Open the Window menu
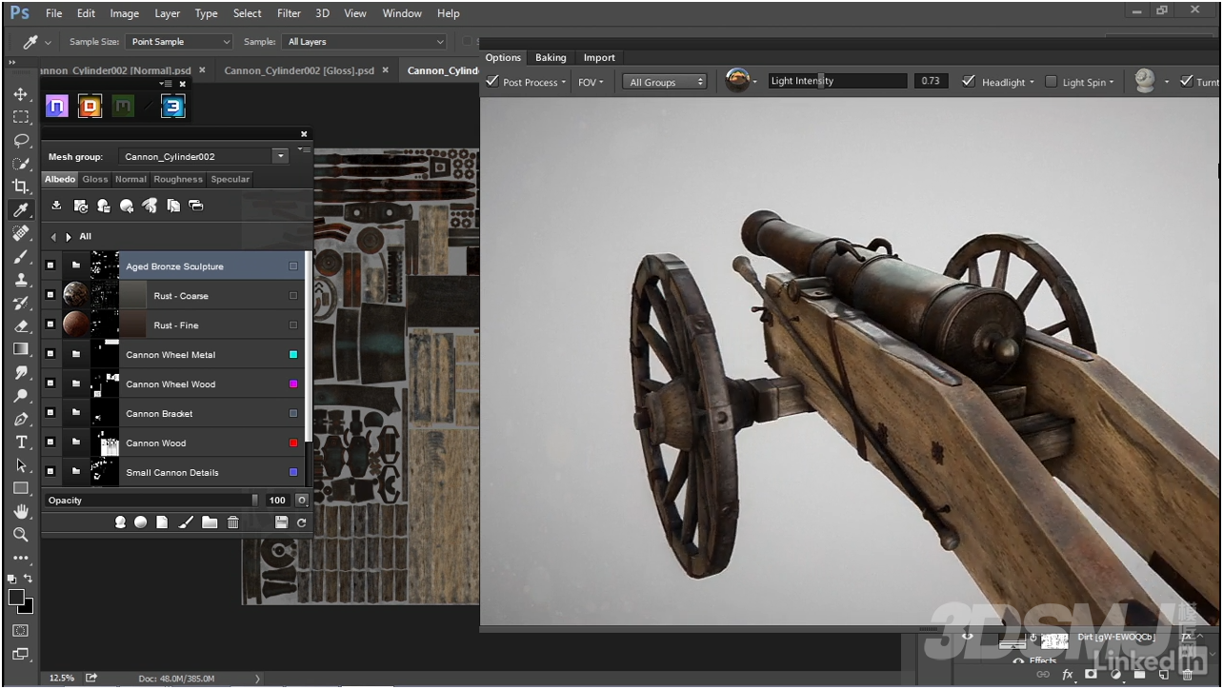 point(402,13)
